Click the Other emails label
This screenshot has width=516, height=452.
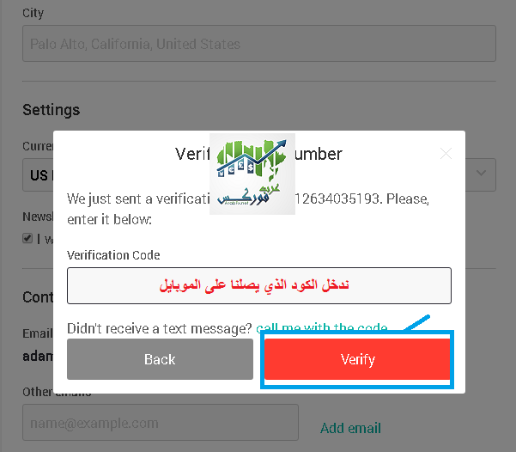tap(57, 392)
